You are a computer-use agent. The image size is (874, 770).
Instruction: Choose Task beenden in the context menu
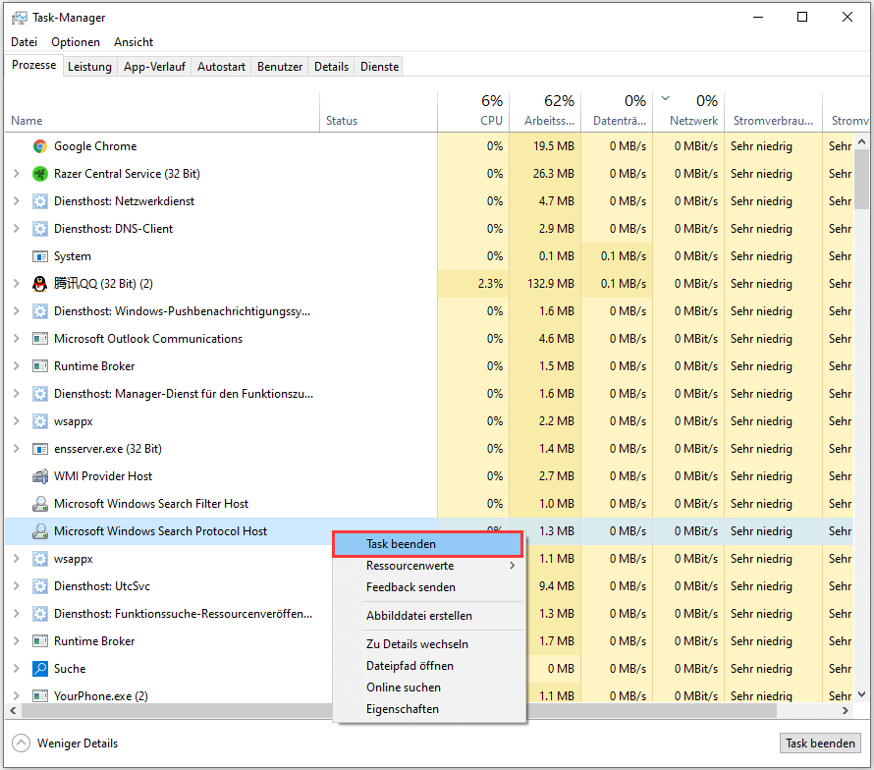click(x=428, y=544)
